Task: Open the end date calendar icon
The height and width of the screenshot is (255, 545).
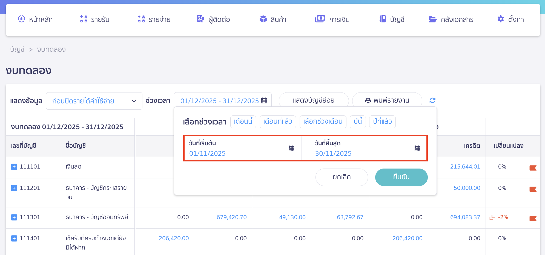Action: coord(417,148)
